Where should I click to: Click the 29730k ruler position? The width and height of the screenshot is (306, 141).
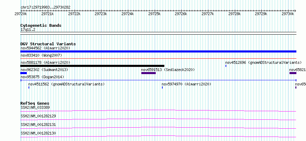pos(288,14)
